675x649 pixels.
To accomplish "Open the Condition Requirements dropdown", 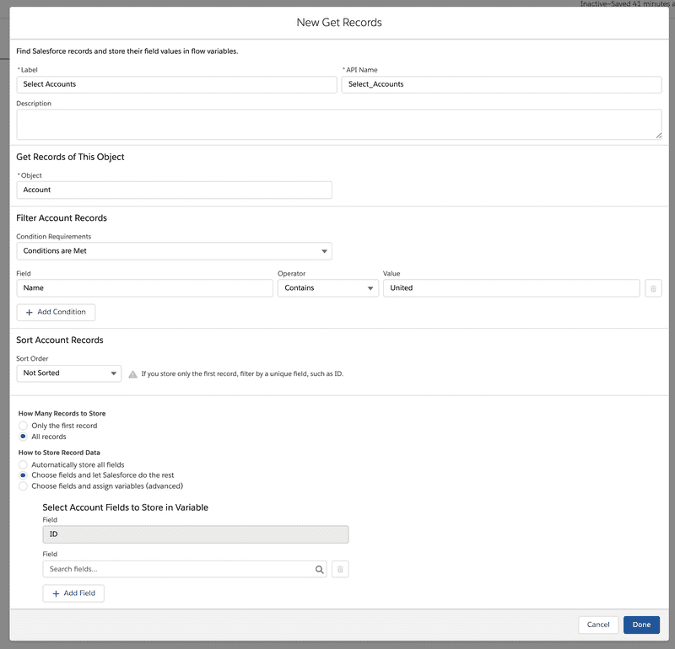I will click(x=174, y=250).
